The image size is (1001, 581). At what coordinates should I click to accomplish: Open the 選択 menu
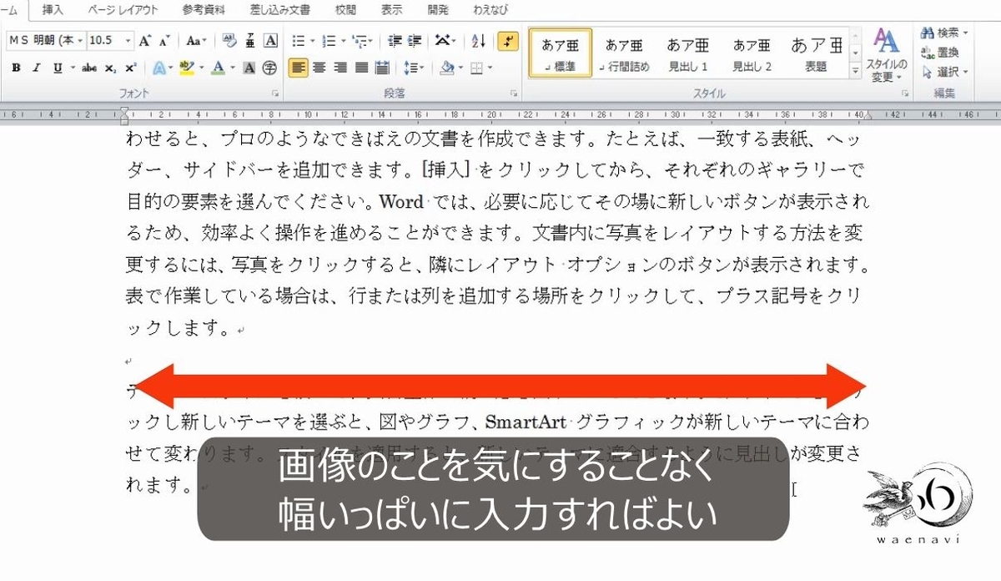coord(944,72)
